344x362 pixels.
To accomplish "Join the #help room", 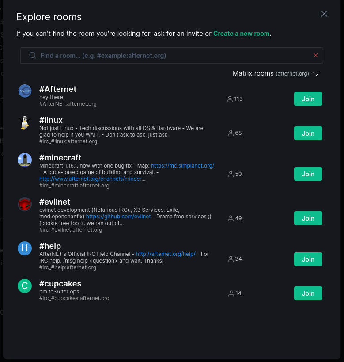I will (x=308, y=259).
